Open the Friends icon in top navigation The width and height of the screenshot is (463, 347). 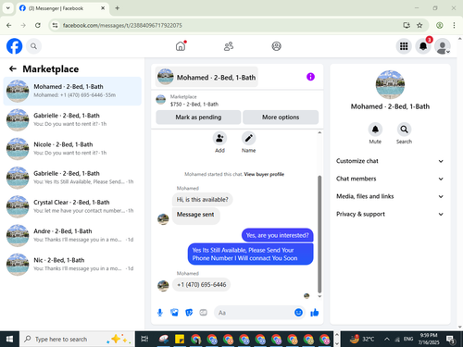pyautogui.click(x=229, y=46)
